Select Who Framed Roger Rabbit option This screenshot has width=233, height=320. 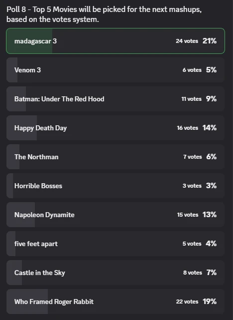[116, 302]
